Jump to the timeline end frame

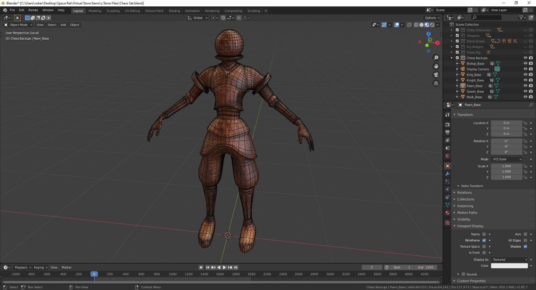pyautogui.click(x=236, y=267)
